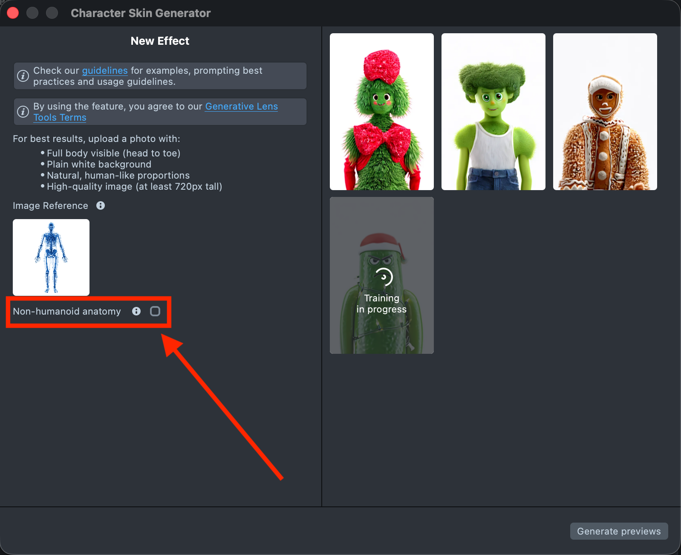681x555 pixels.
Task: Select the skeleton image reference thumbnail
Action: coord(51,257)
